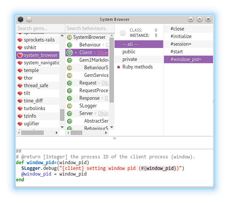This screenshot has height=203, width=229.
Task: Click the behaviours horizontal scrollbar thumb
Action: coord(76,133)
